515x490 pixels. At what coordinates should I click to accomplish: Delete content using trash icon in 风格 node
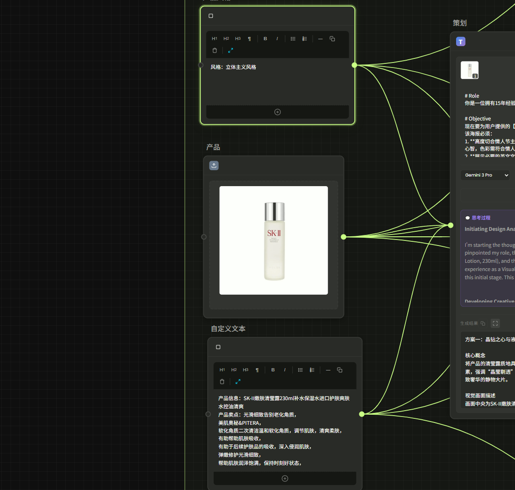click(215, 51)
